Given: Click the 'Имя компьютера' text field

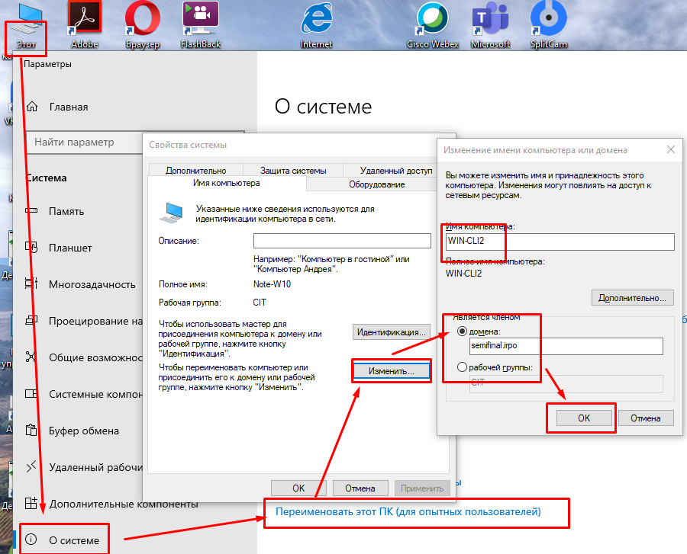Looking at the screenshot, I should tap(560, 242).
